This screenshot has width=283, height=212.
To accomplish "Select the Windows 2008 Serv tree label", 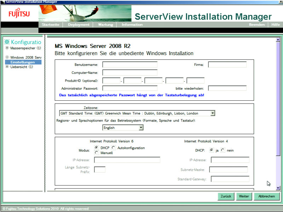I will [26, 58].
